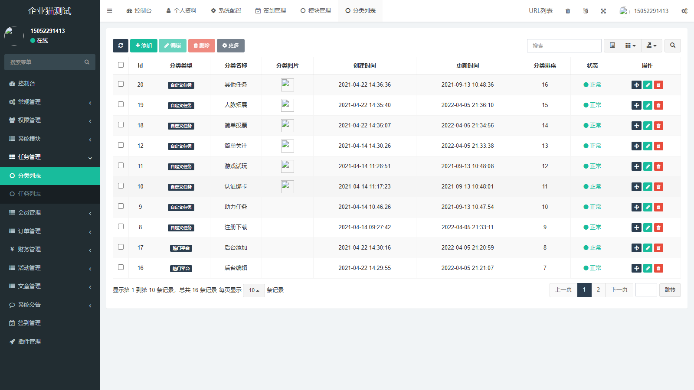Image resolution: width=694 pixels, height=390 pixels.
Task: Click the hamburger menu toggle icon
Action: 110,11
